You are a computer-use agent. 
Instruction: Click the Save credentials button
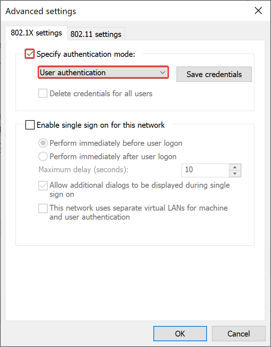click(x=214, y=74)
